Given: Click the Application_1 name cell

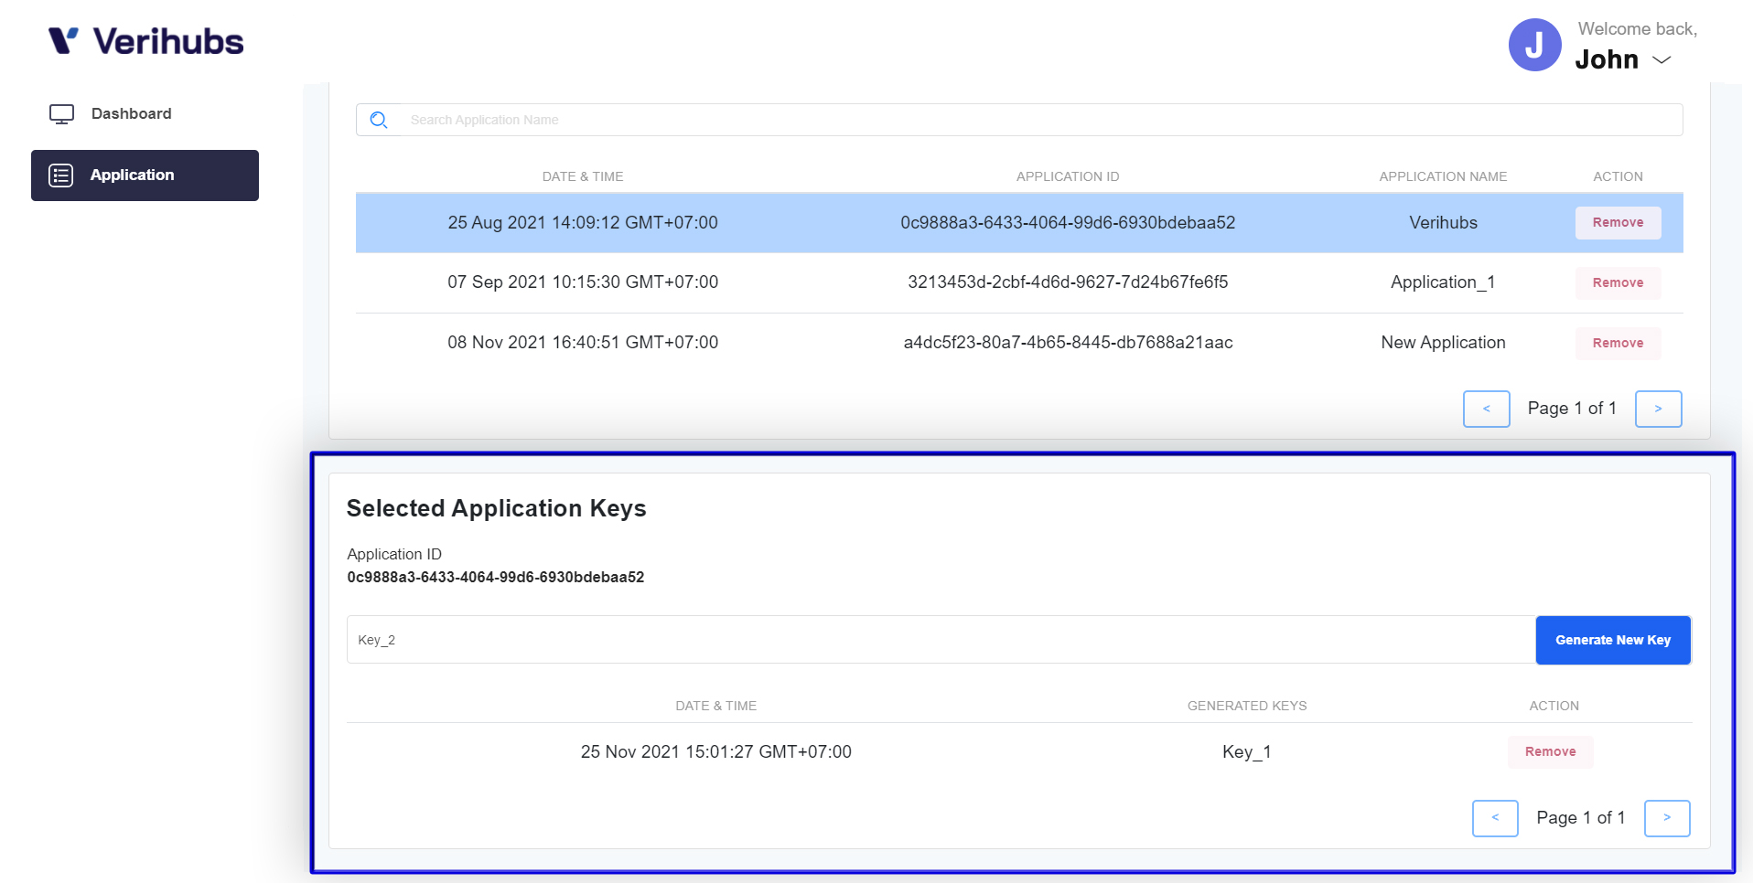Looking at the screenshot, I should (x=1443, y=282).
